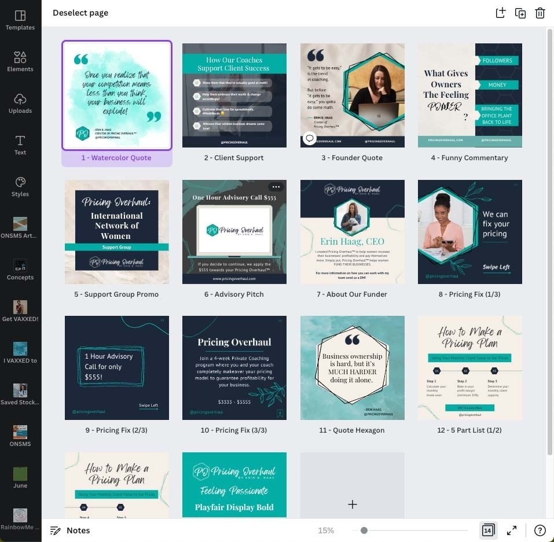This screenshot has width=554, height=542.
Task: Enter fullscreen presentation mode
Action: 512,530
